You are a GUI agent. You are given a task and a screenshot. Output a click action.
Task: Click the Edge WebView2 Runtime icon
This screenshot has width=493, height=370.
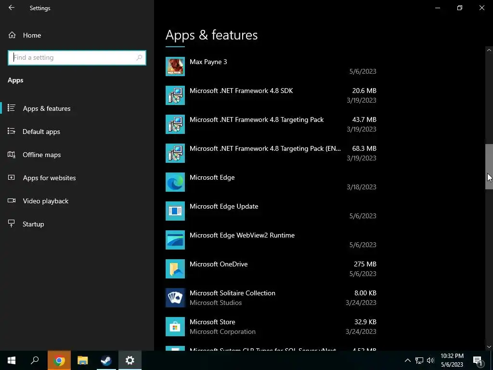175,240
